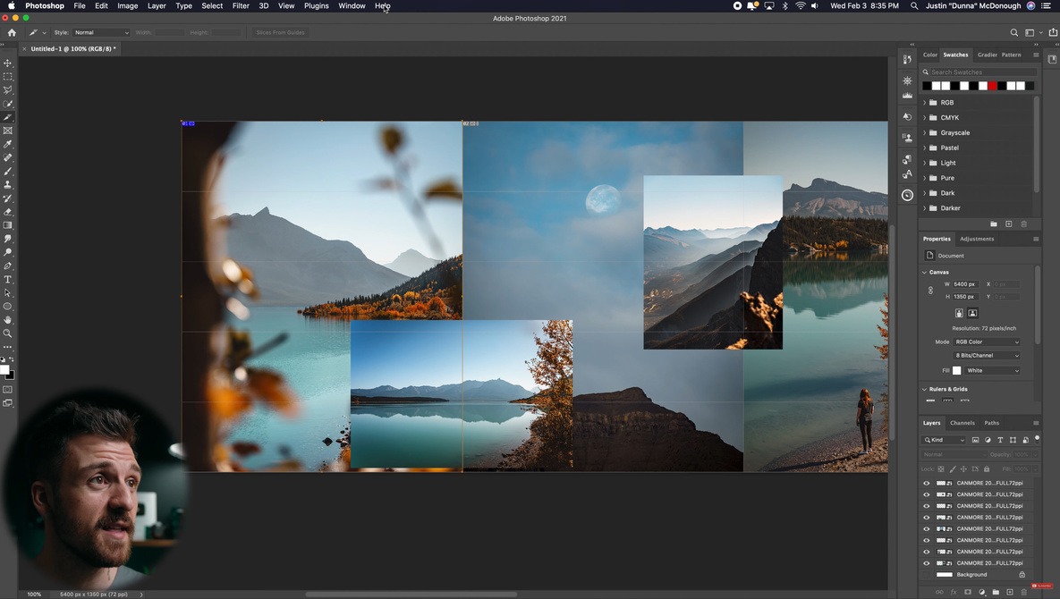Activate the Zoom tool

[x=7, y=333]
